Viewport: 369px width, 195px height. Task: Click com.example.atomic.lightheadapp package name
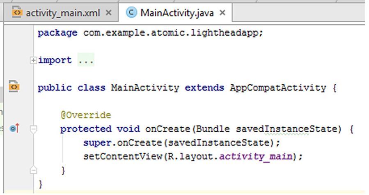(x=170, y=33)
